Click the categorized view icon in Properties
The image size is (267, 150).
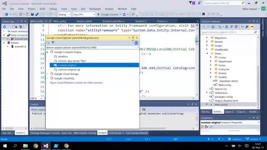(202, 127)
